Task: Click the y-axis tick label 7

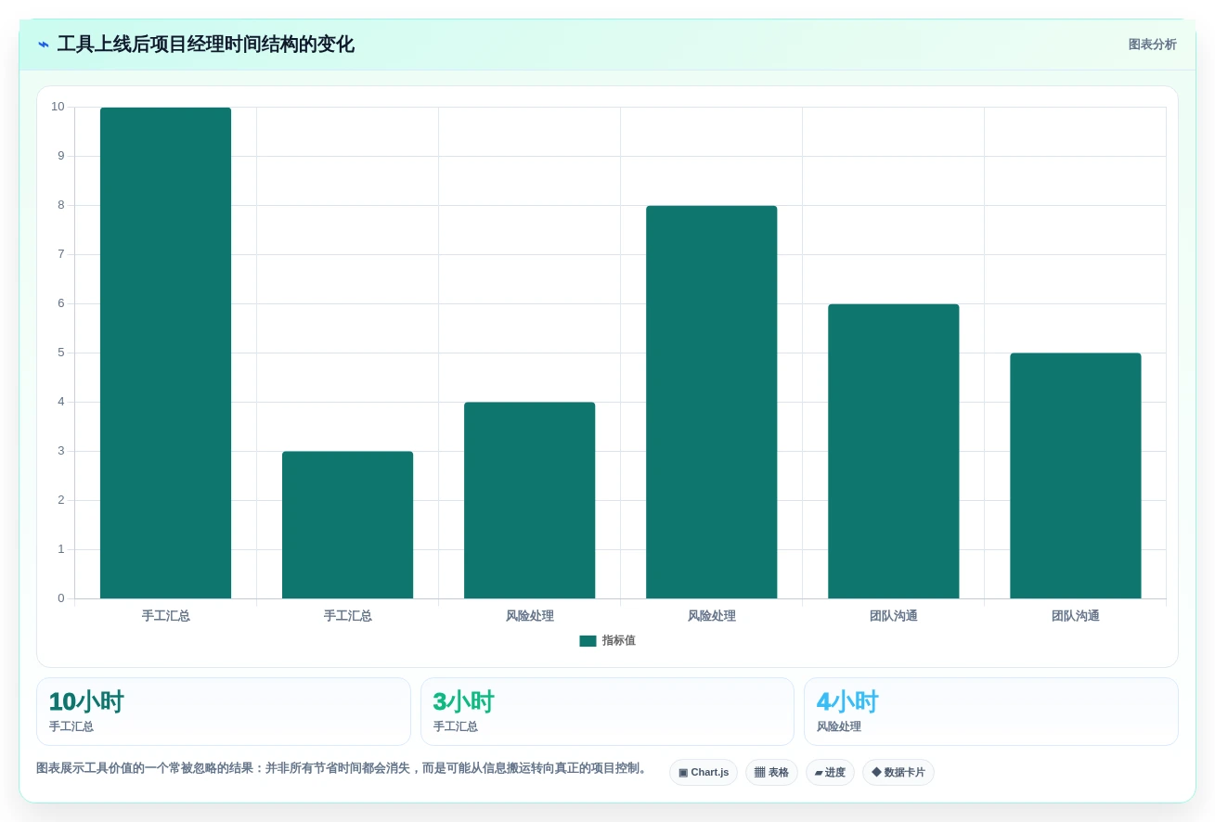Action: (61, 254)
